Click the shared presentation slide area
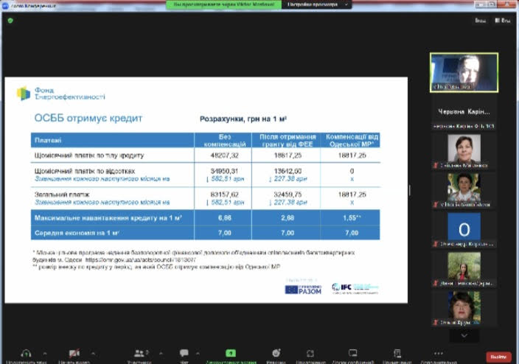This screenshot has height=364, width=519. pos(207,190)
